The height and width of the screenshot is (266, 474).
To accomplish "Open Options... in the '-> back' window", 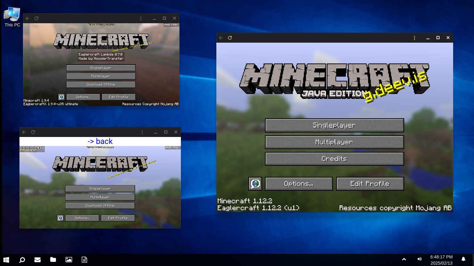I will (x=82, y=218).
